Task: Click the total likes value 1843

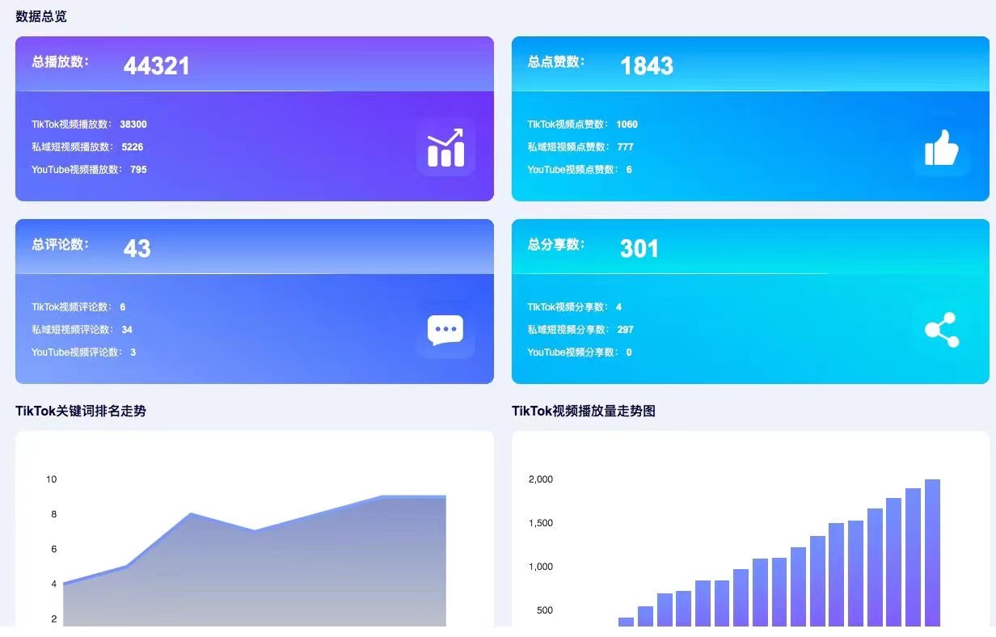Action: (x=647, y=65)
